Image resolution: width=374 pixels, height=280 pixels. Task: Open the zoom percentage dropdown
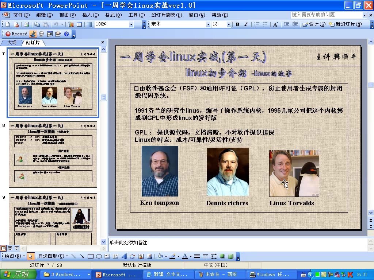click(x=131, y=24)
